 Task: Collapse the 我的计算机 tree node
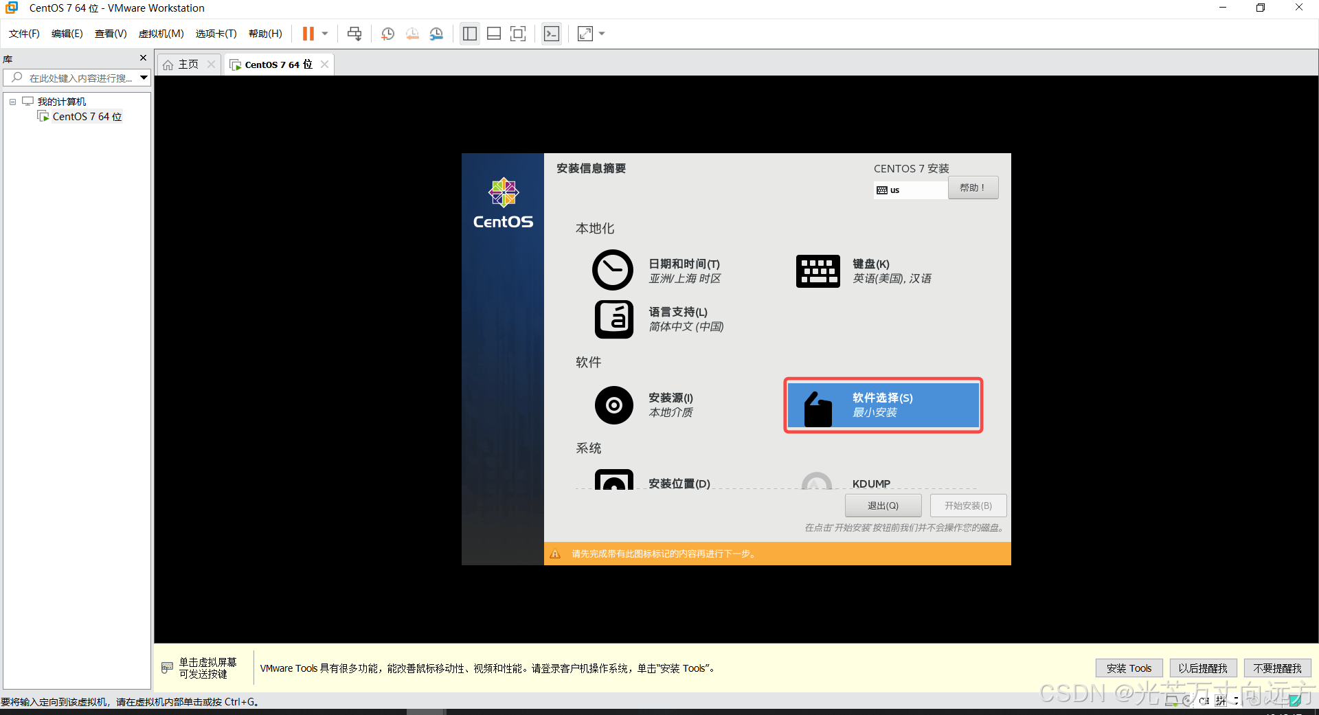click(12, 102)
